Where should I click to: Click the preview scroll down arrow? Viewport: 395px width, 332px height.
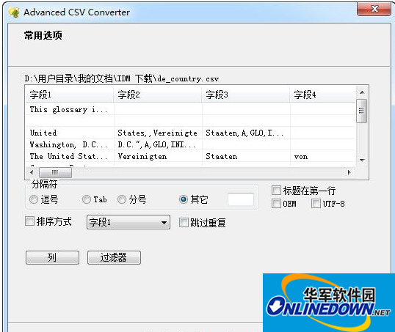[x=362, y=160]
